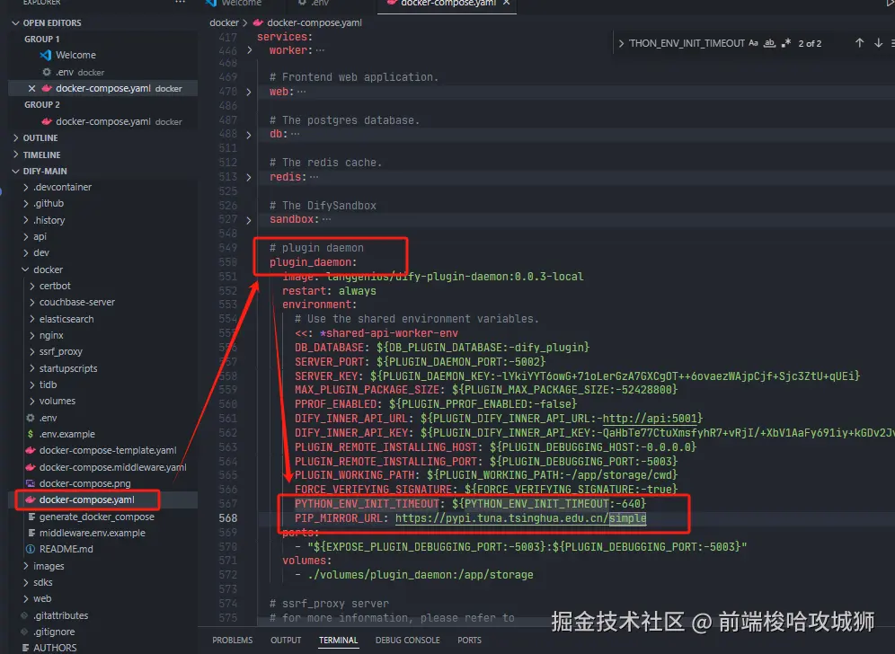
Task: Expand the startupscripts folder
Action: click(32, 368)
